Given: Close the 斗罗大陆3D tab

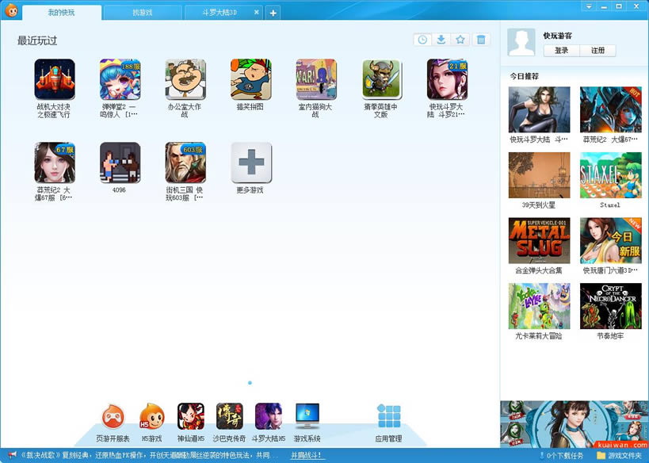Looking at the screenshot, I should pyautogui.click(x=256, y=12).
